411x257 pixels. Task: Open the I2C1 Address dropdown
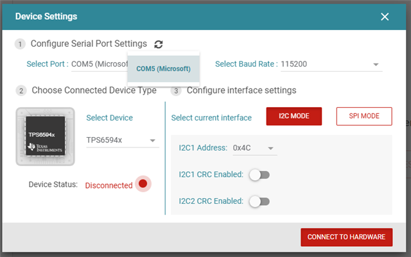coord(254,148)
